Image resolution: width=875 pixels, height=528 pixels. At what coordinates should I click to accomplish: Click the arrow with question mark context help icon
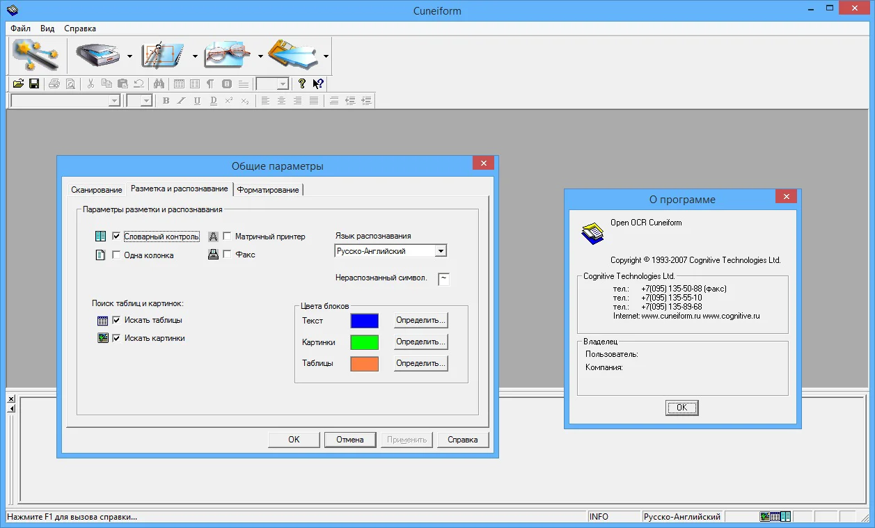tap(318, 83)
